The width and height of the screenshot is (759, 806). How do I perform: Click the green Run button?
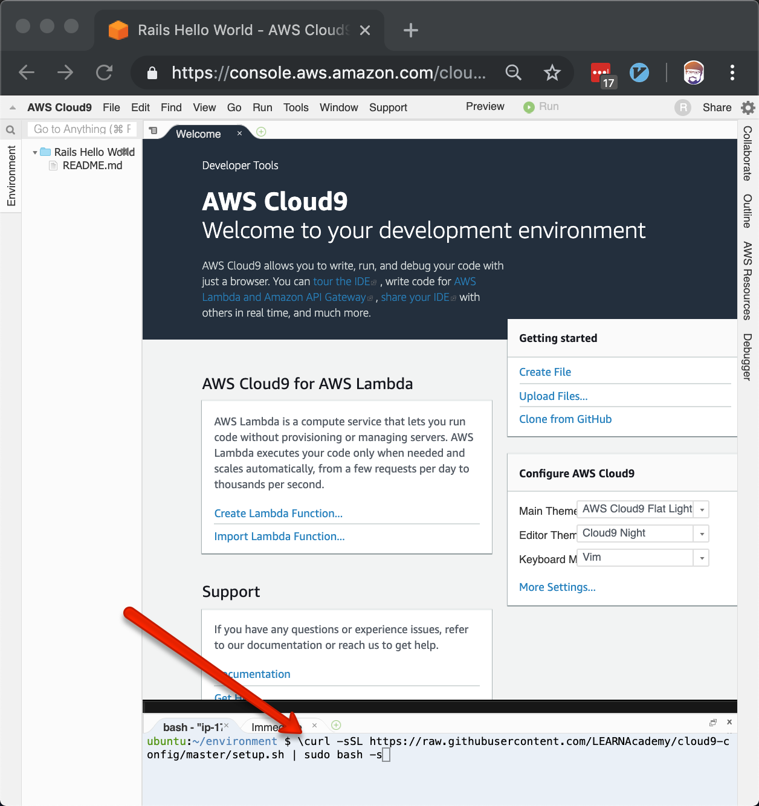(x=541, y=106)
